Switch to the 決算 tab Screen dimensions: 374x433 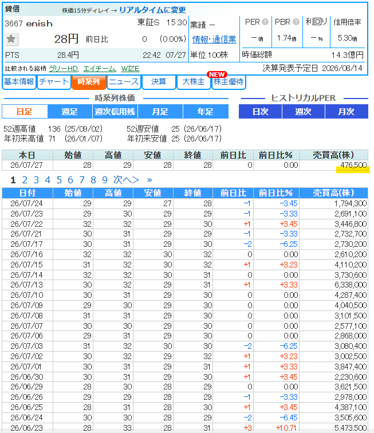click(x=159, y=82)
